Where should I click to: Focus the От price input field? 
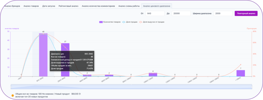155,13
